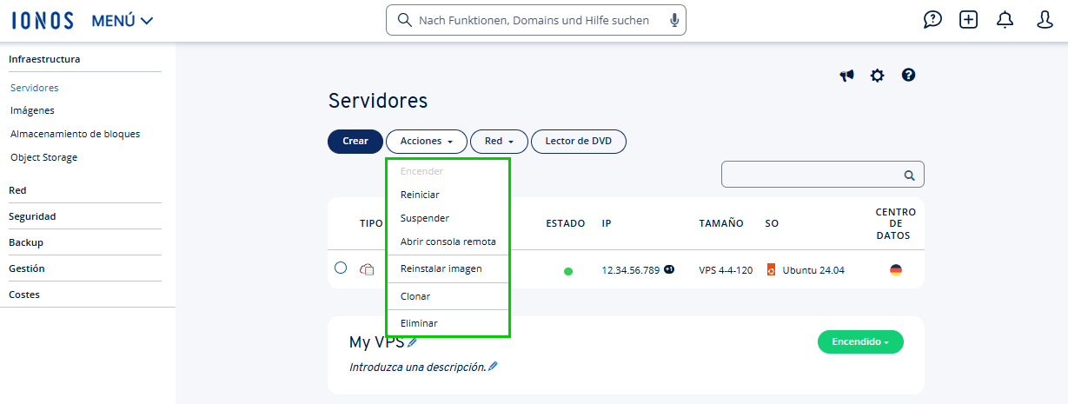The image size is (1068, 404).
Task: Select Servidores in the sidebar
Action: 35,88
